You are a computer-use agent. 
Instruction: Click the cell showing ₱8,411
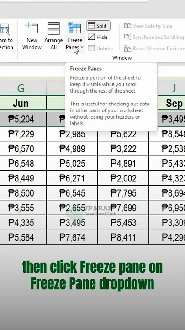(x=123, y=237)
